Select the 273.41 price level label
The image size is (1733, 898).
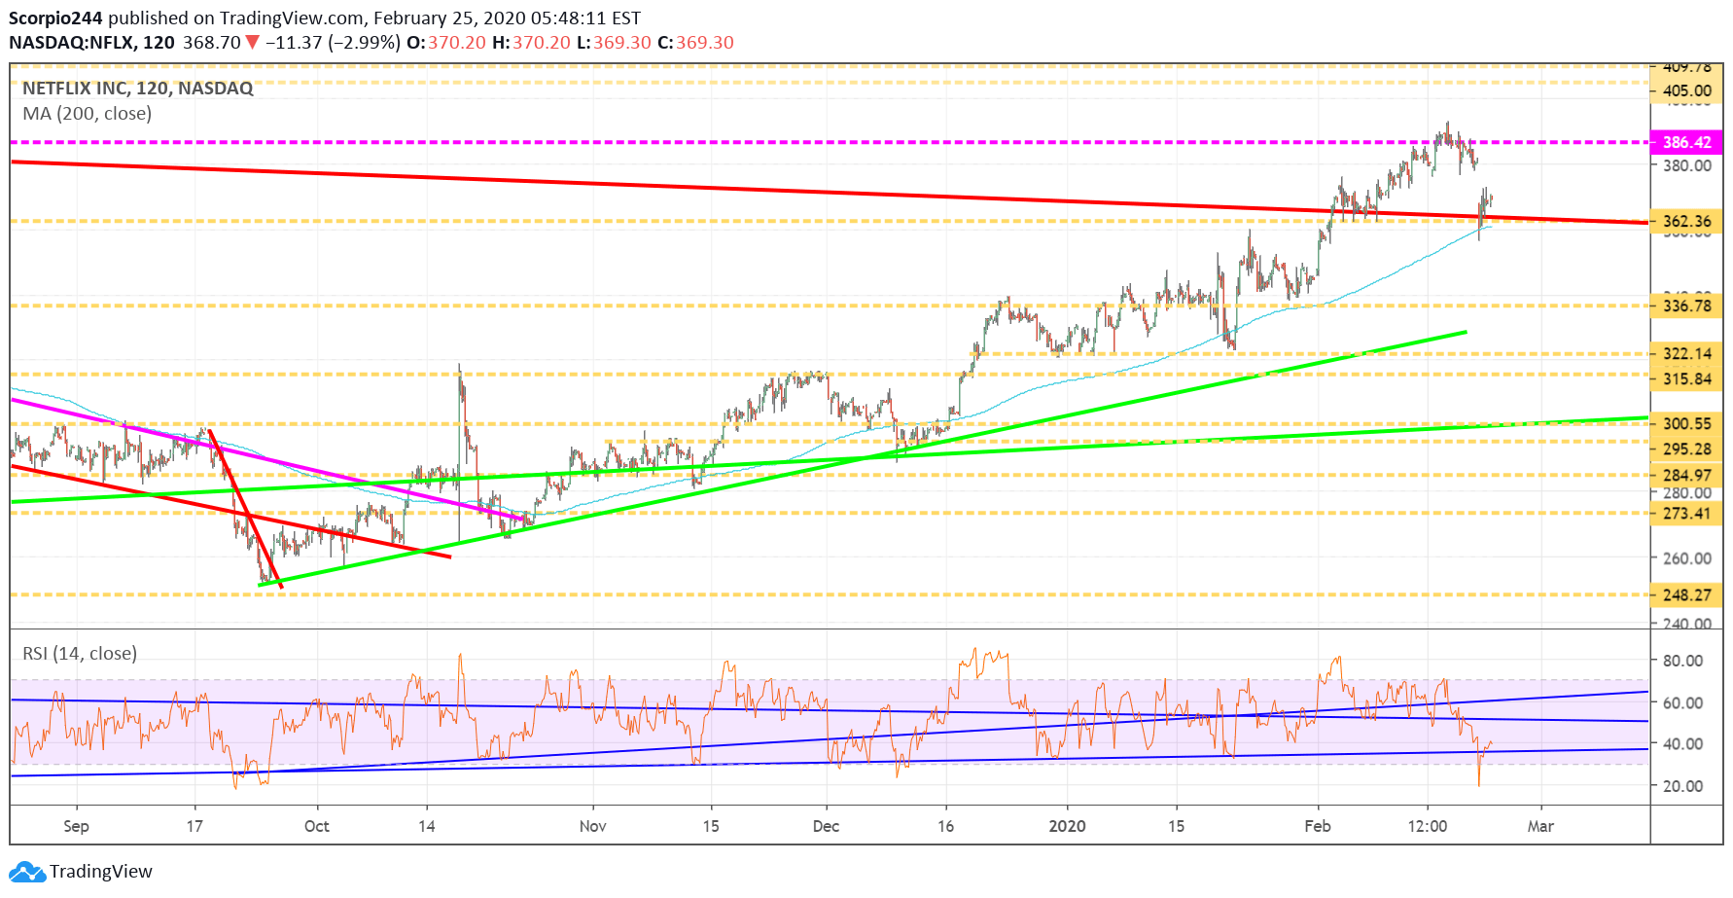(x=1686, y=514)
